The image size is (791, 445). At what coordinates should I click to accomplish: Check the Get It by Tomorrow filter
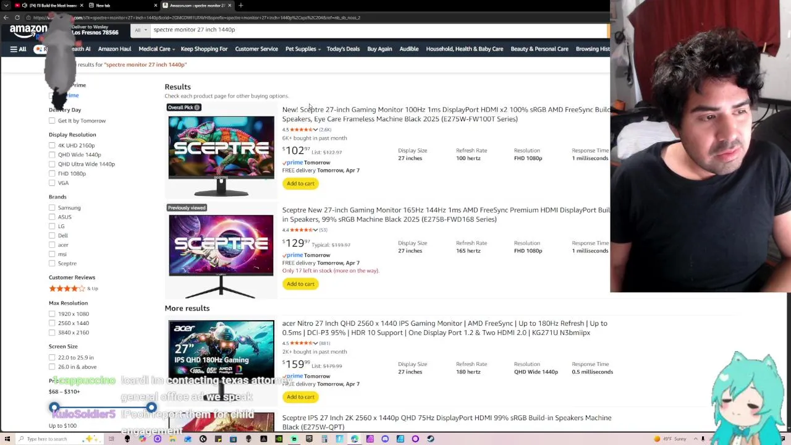click(52, 121)
